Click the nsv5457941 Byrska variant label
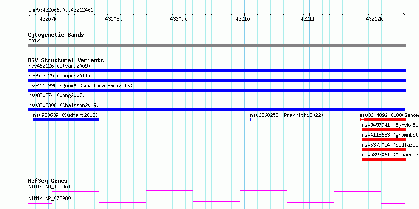419x209 pixels. (x=390, y=125)
